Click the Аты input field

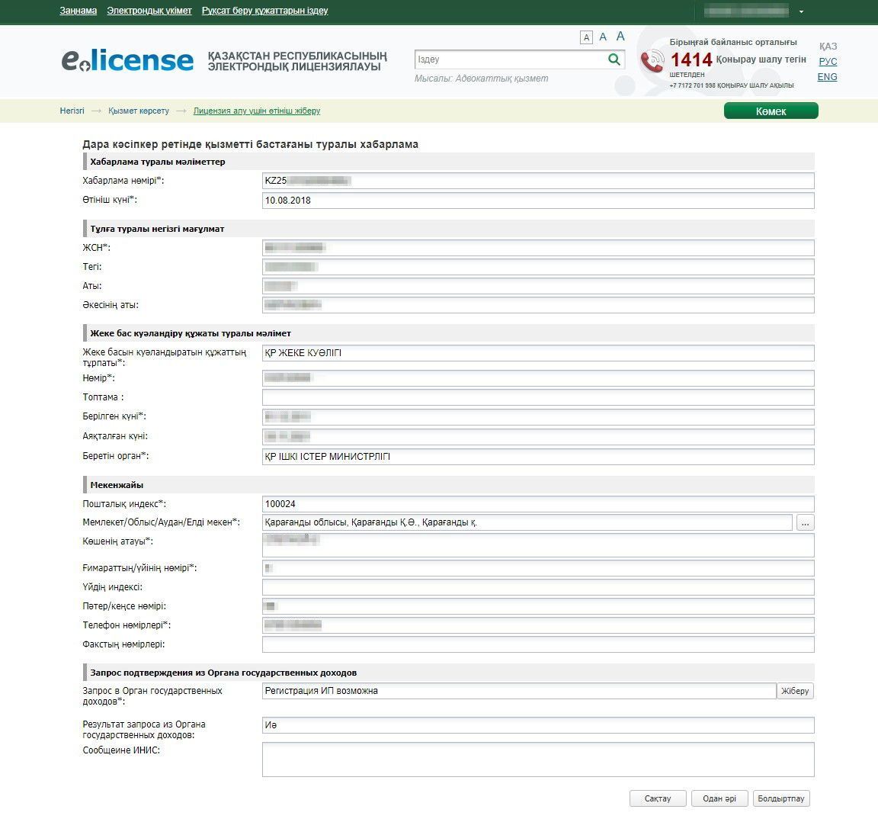pos(538,286)
